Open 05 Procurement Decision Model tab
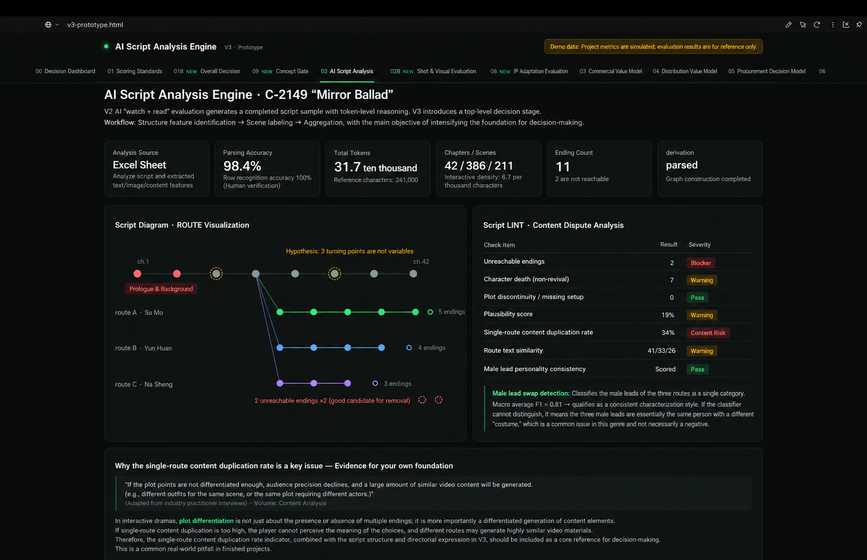Image resolution: width=867 pixels, height=560 pixels. tap(766, 71)
